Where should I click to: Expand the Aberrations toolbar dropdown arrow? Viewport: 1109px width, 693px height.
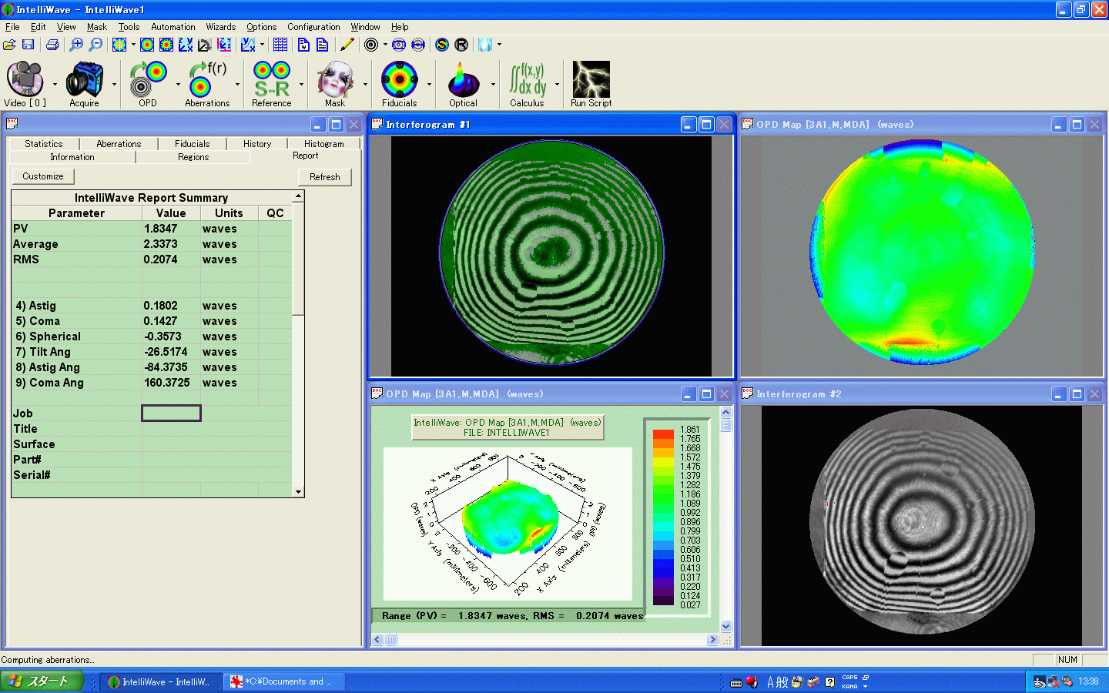pos(237,84)
